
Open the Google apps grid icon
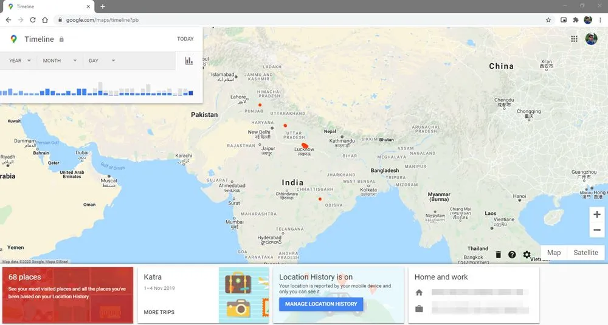575,39
